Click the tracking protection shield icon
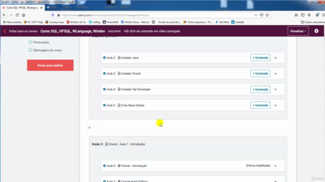This screenshot has height=182, width=325. (x=53, y=15)
